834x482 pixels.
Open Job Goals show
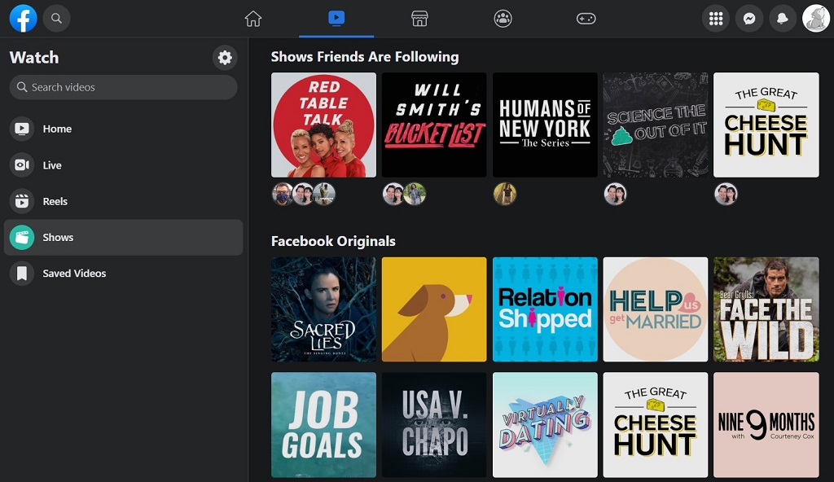click(323, 425)
